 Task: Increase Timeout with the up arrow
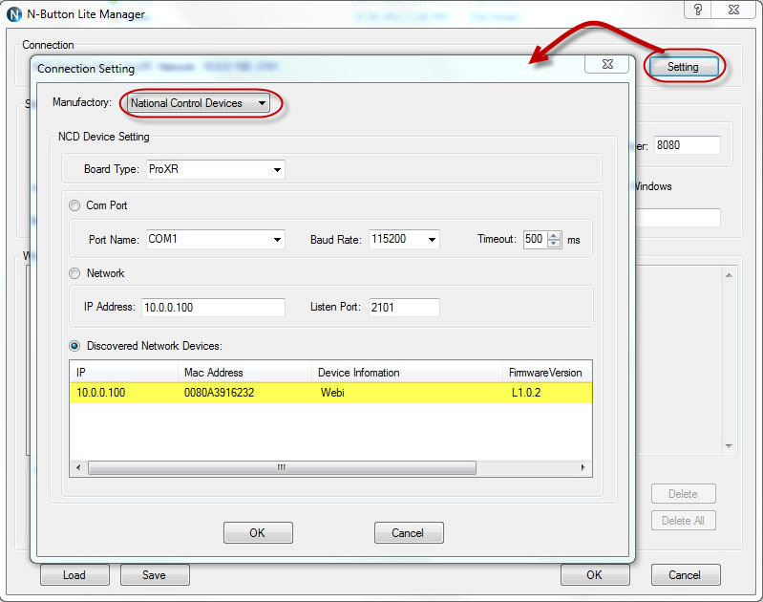tap(554, 235)
